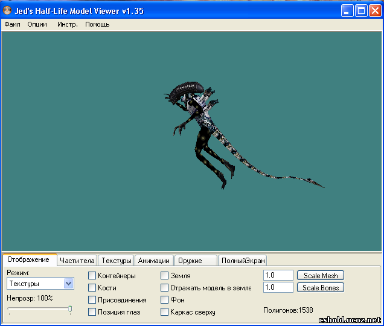The image size is (384, 326).
Task: Click the Полигонов:1538 polygon count text
Action: [x=288, y=310]
